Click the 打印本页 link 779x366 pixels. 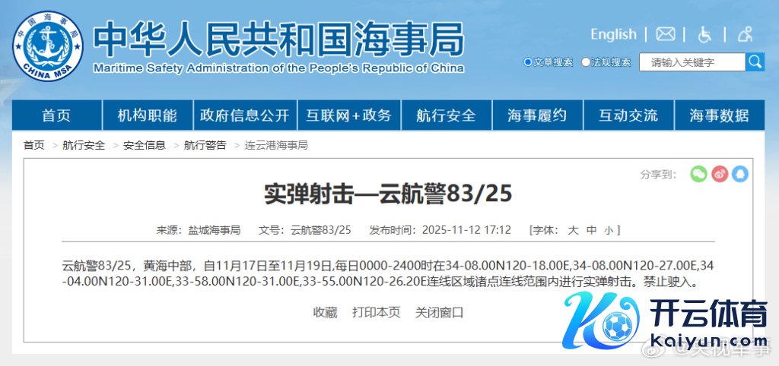click(x=376, y=312)
